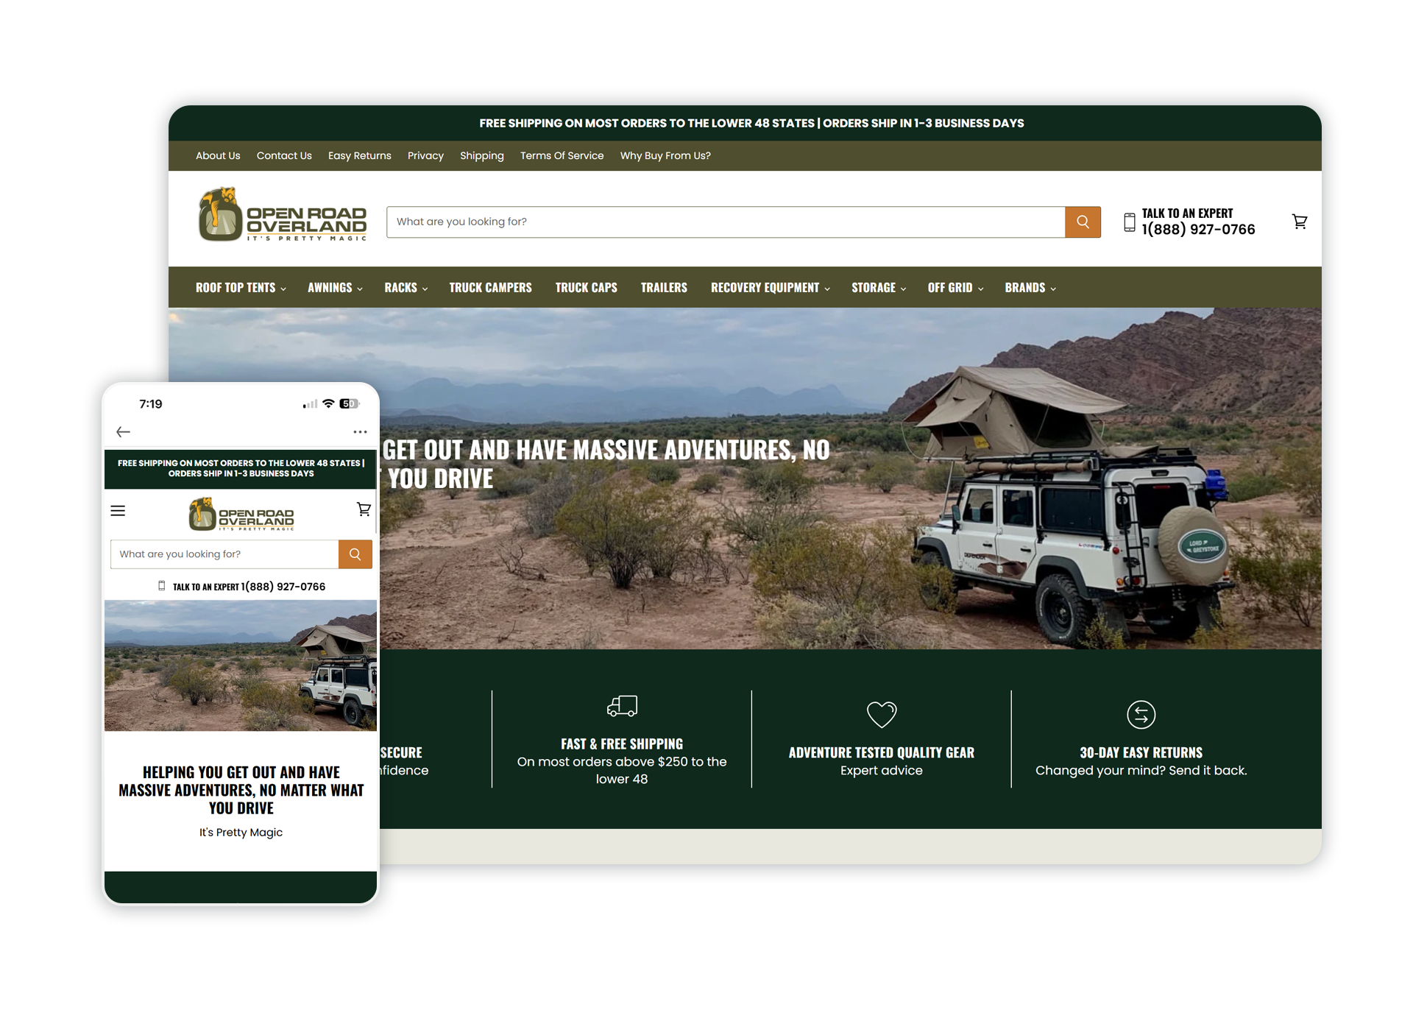Click the desktop search input field
1413x1010 pixels.
pos(725,222)
